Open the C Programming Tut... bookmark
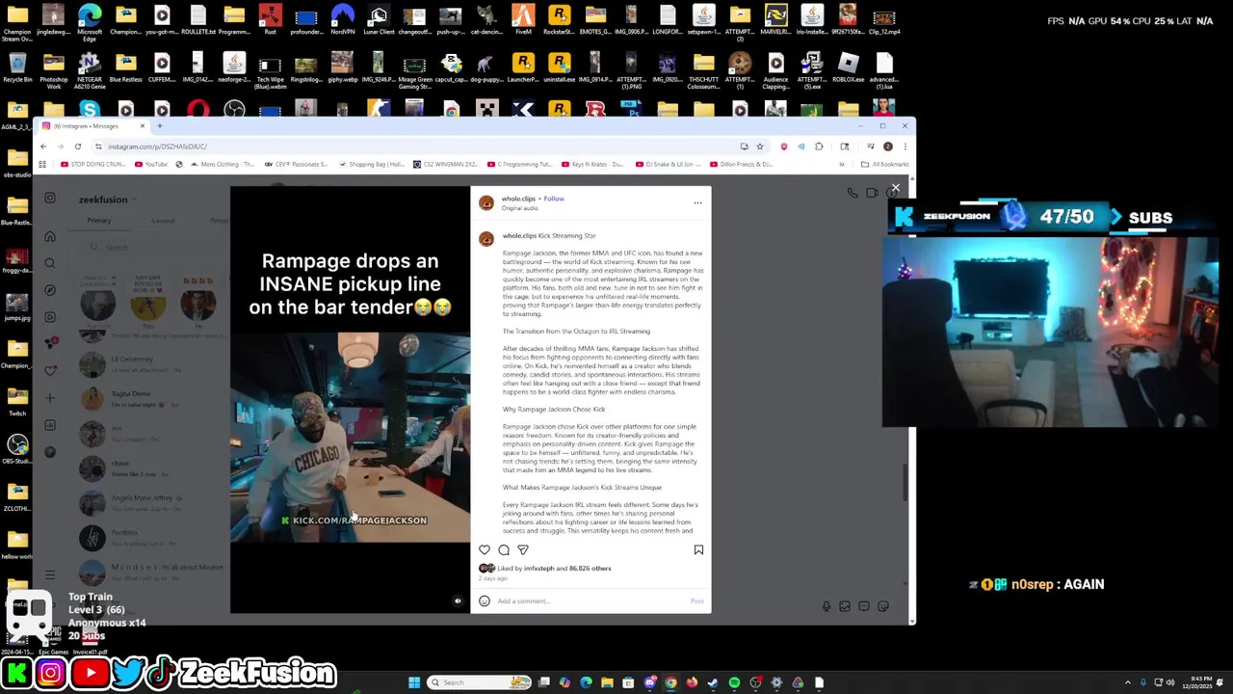This screenshot has height=694, width=1233. click(x=519, y=165)
